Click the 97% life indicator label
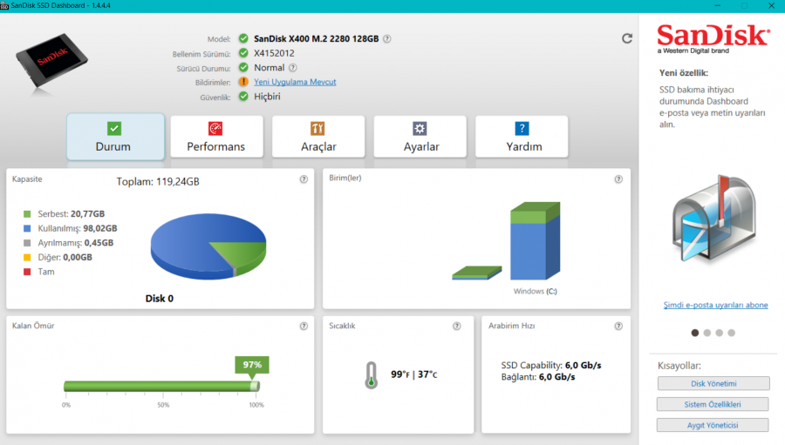The image size is (785, 445). (x=252, y=365)
